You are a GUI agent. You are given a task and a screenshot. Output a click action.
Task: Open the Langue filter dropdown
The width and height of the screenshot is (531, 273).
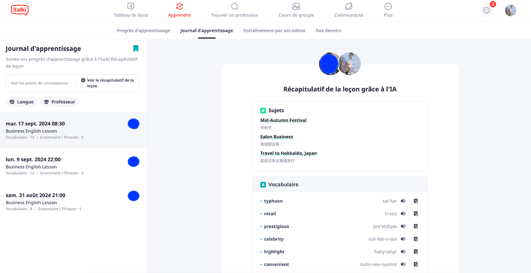(22, 102)
